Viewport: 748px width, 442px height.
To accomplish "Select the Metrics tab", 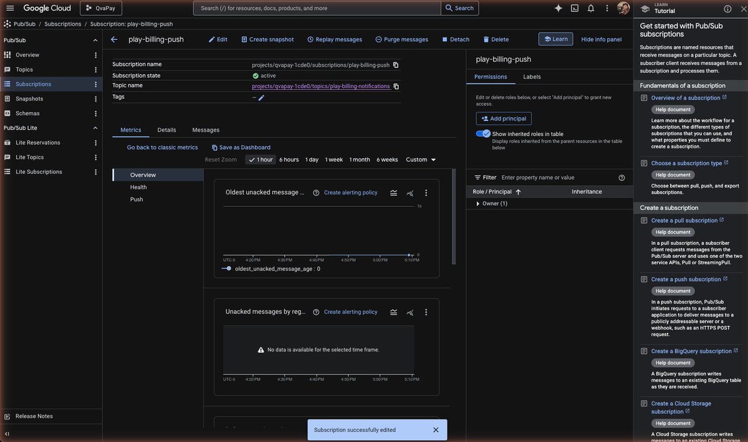I will pyautogui.click(x=131, y=130).
